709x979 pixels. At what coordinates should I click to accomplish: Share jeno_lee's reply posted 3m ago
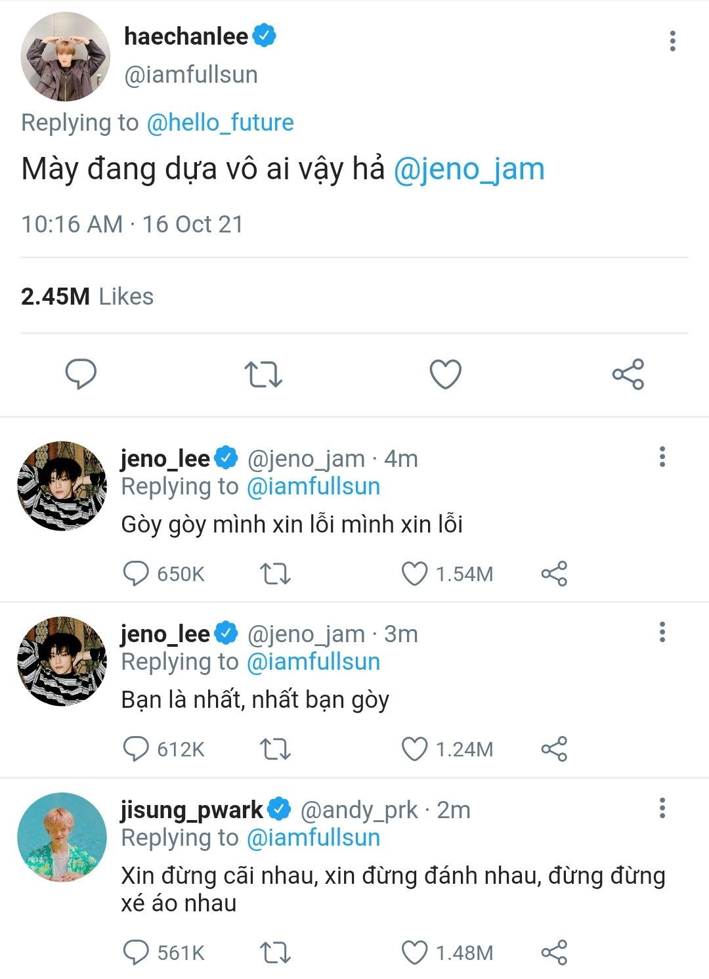point(554,749)
